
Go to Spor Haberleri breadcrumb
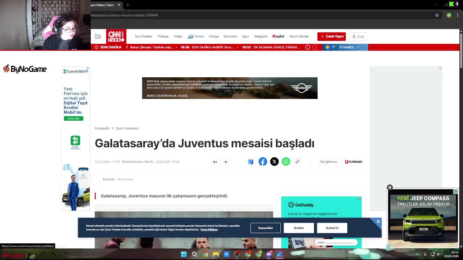127,128
